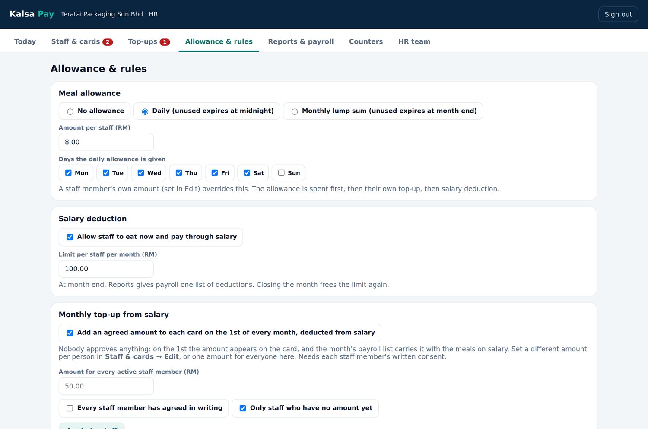Toggle the Wed day checkbox
Viewport: 648px width, 429px height.
pos(141,173)
